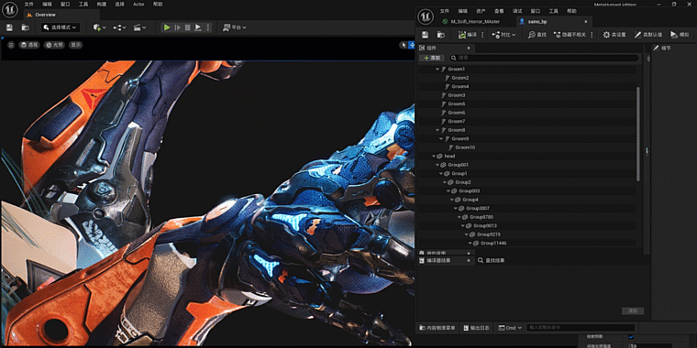Viewport: 697px width, 348px height.
Task: Open play options three-dot menu
Action: point(207,27)
